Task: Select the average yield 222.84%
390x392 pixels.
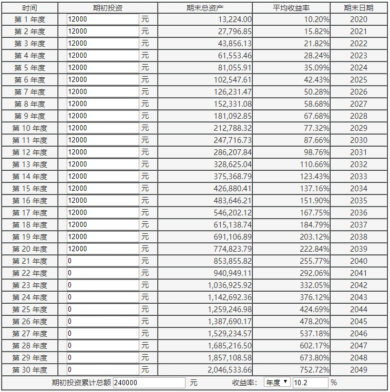Action: point(315,249)
